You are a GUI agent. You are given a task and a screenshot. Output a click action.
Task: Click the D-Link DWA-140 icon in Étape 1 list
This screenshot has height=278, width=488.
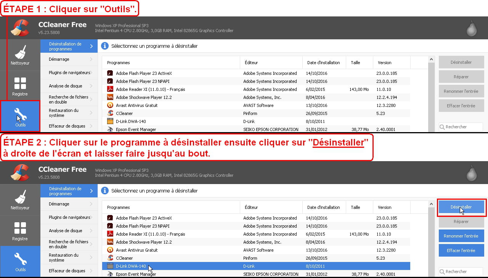coord(110,121)
